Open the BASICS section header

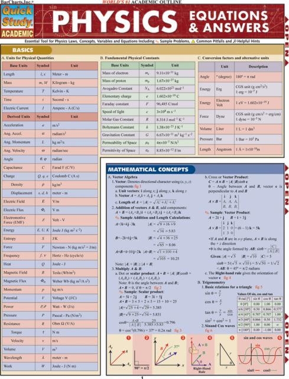26,50
